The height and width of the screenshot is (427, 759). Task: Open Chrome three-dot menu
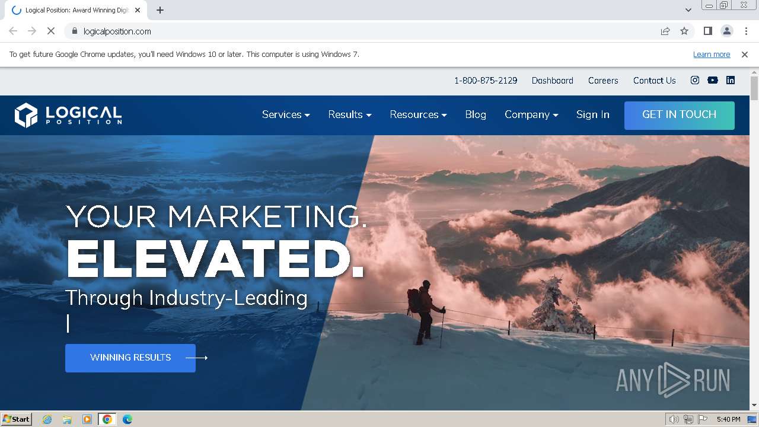746,31
